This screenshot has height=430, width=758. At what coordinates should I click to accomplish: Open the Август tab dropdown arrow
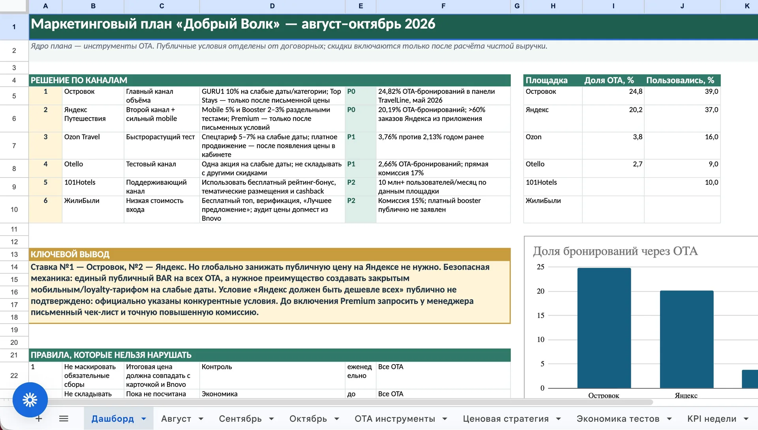[x=201, y=419]
